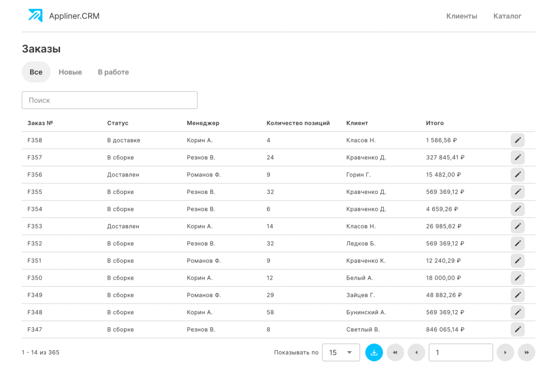
Task: Click the Appliner.CRM brand name
Action: pos(74,16)
